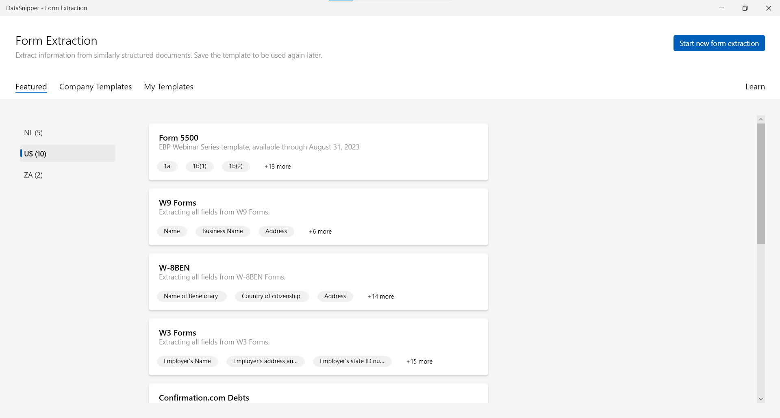Click the scroll up arrow of template list
This screenshot has width=780, height=418.
click(x=760, y=119)
